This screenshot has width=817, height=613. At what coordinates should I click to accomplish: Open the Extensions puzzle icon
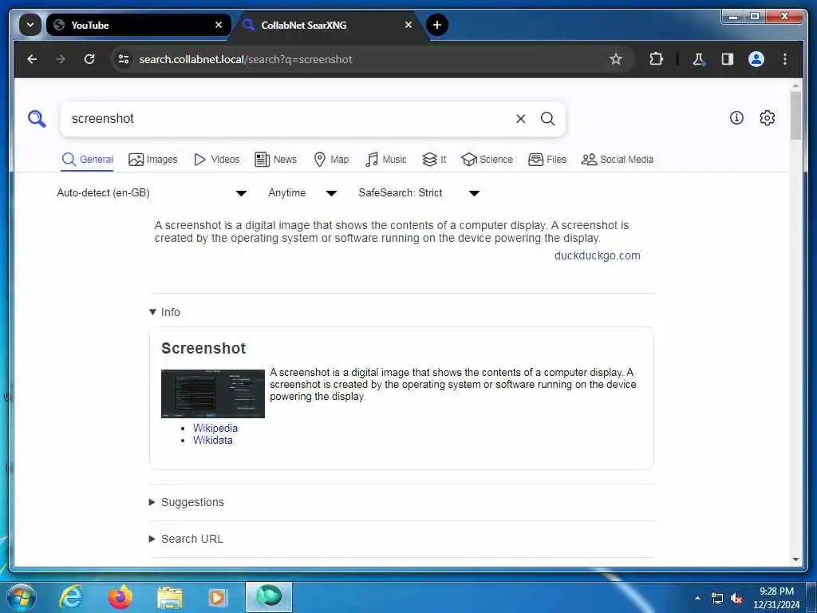656,59
